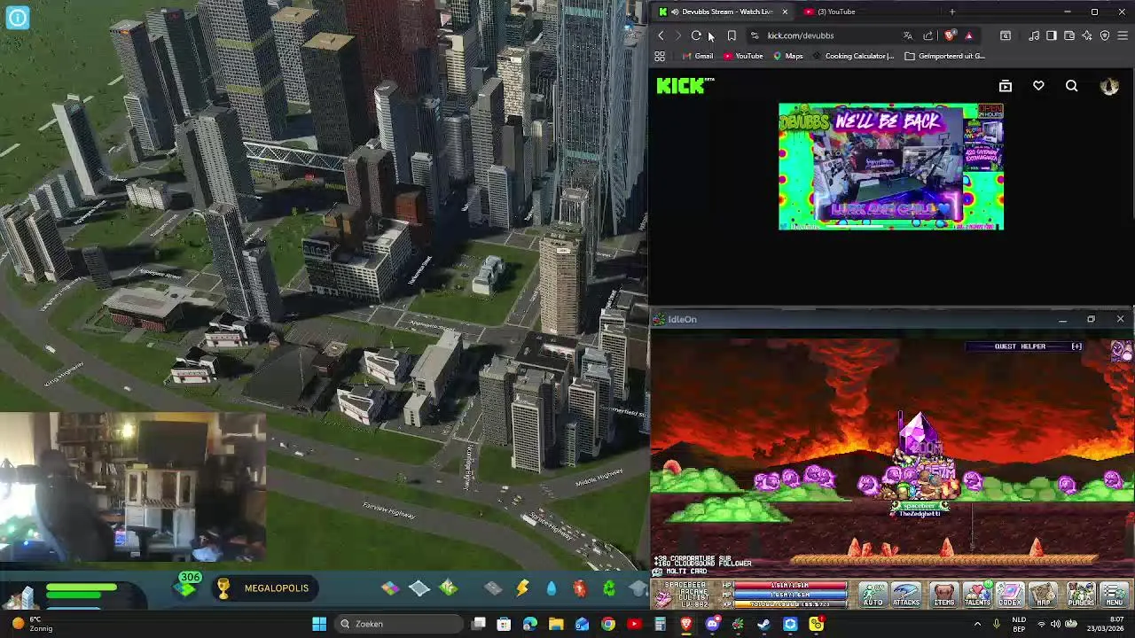The width and height of the screenshot is (1135, 638).
Task: Open the water droplet services tool
Action: [552, 588]
